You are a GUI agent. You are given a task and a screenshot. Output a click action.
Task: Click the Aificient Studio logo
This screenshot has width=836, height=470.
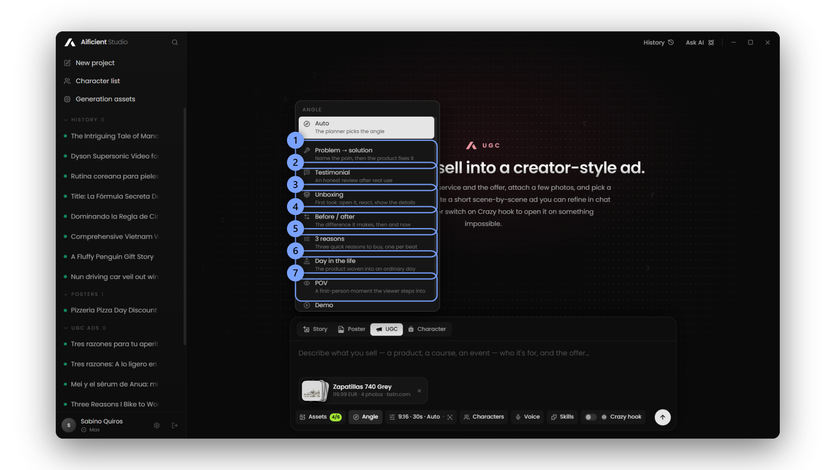96,42
